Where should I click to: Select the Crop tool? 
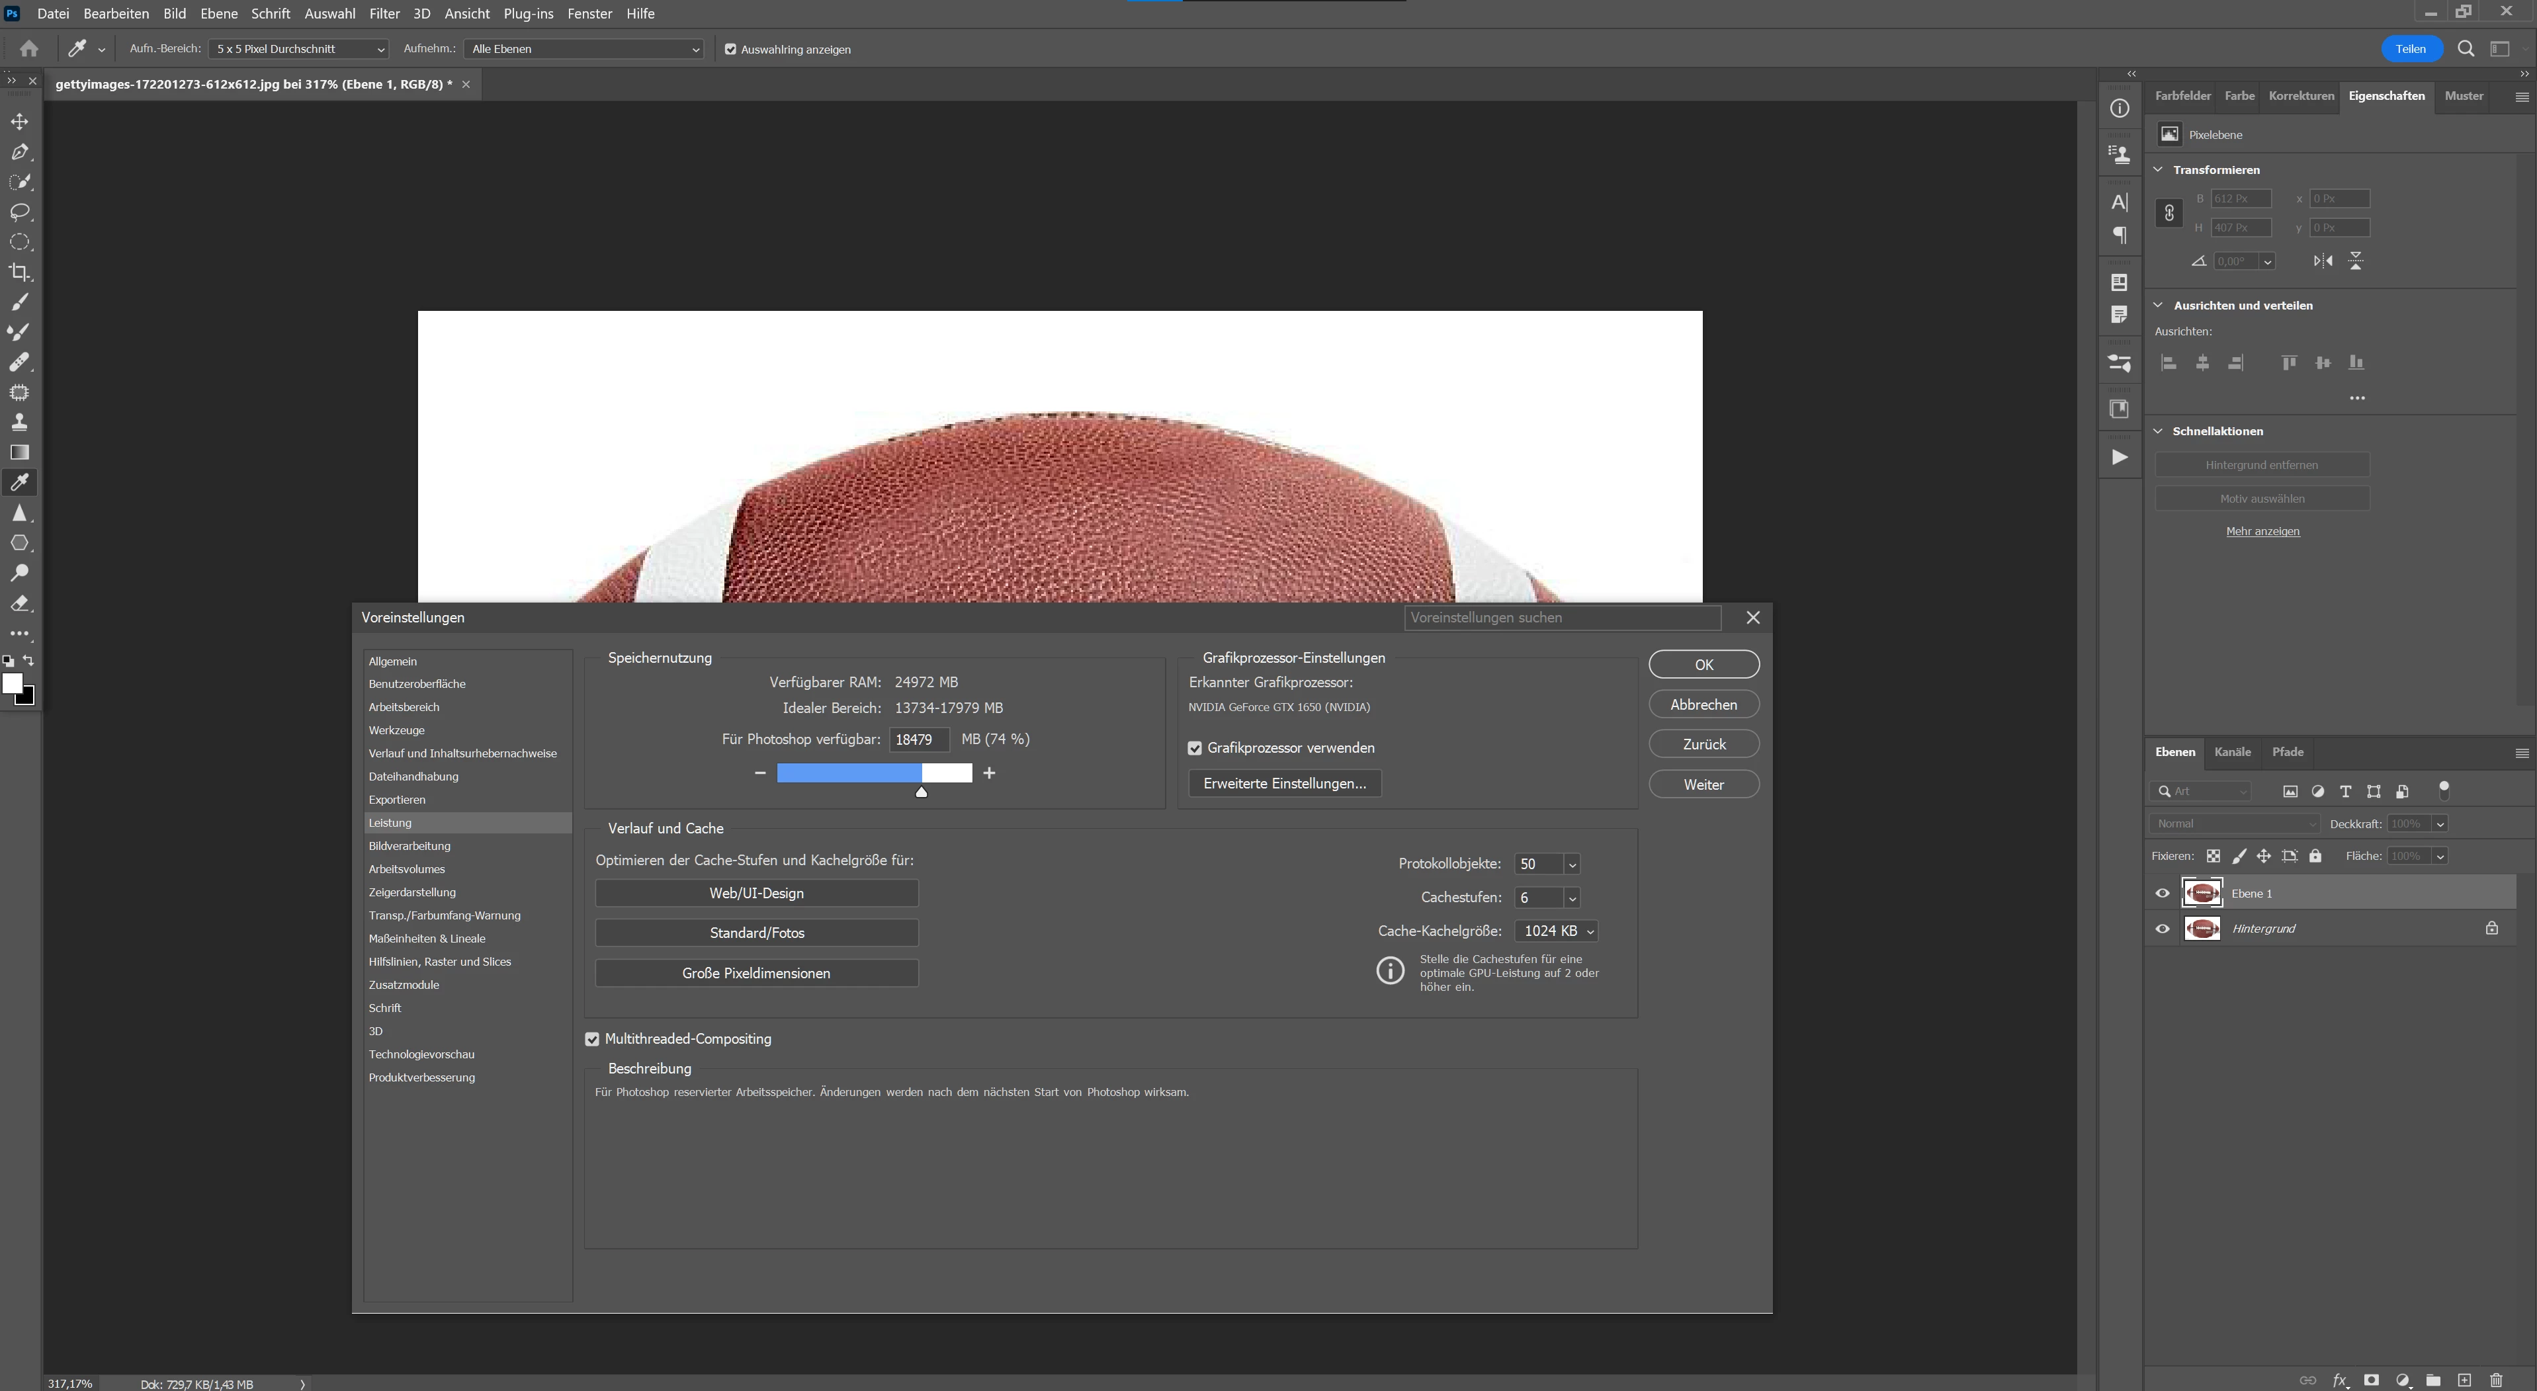click(20, 273)
